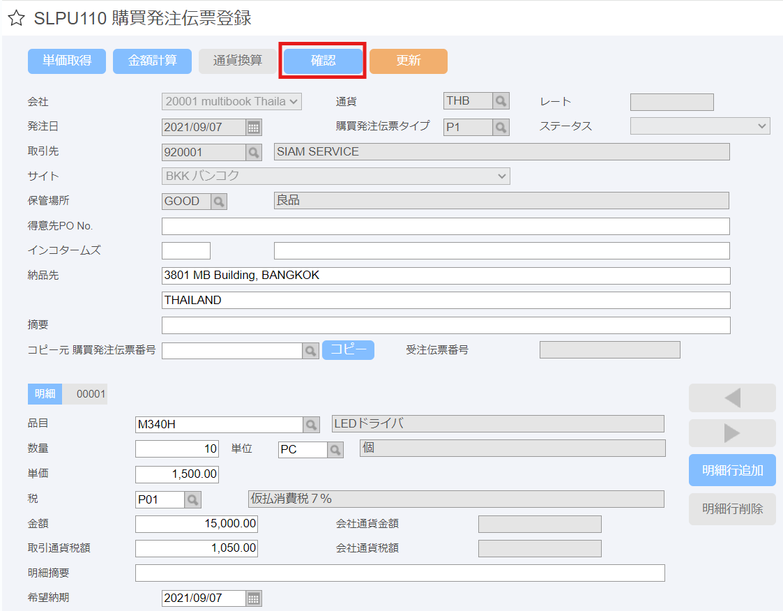Click the short インコタームズ code field

pyautogui.click(x=185, y=251)
